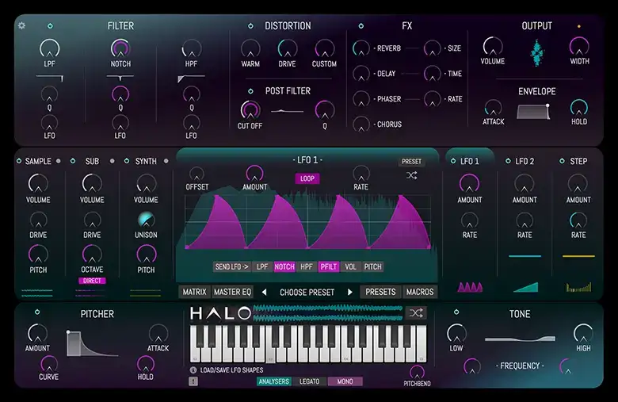The width and height of the screenshot is (618, 402).
Task: Click the grey dot next to Sample
Action: coord(59,161)
